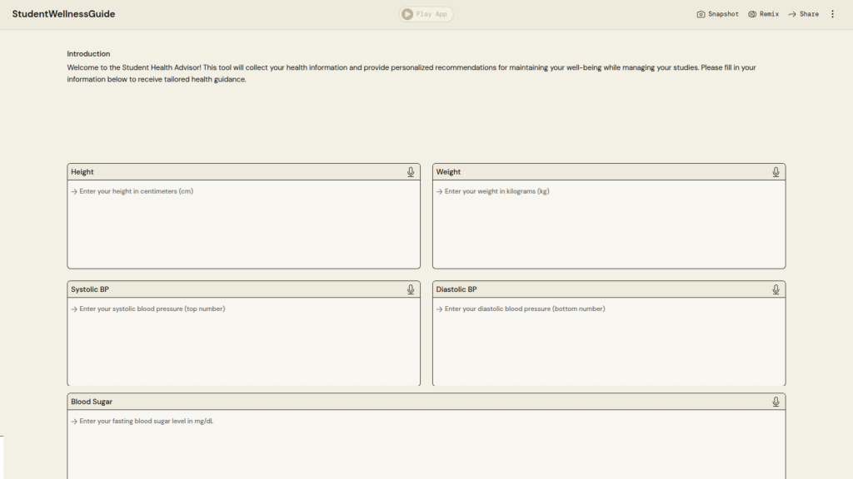Type in the height centimeters input area
Image resolution: width=853 pixels, height=479 pixels.
243,225
